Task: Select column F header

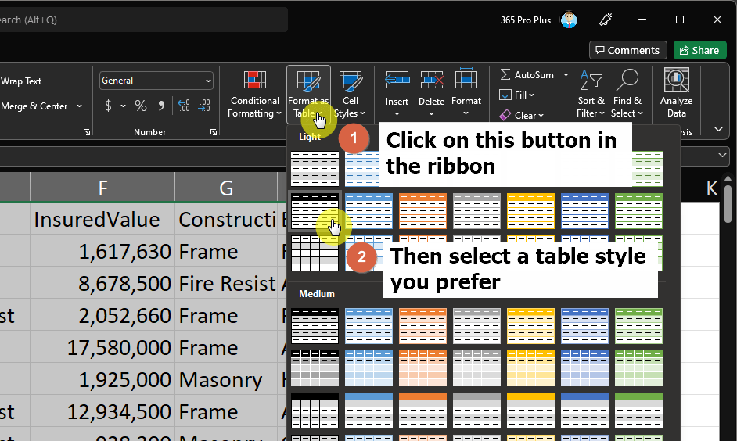Action: pyautogui.click(x=102, y=188)
